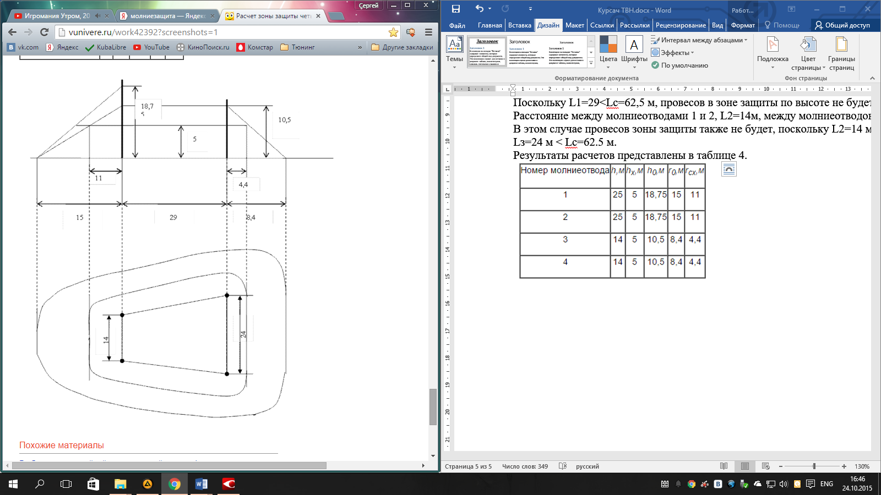The width and height of the screenshot is (881, 495).
Task: Open the Темы themes gallery
Action: 454,53
